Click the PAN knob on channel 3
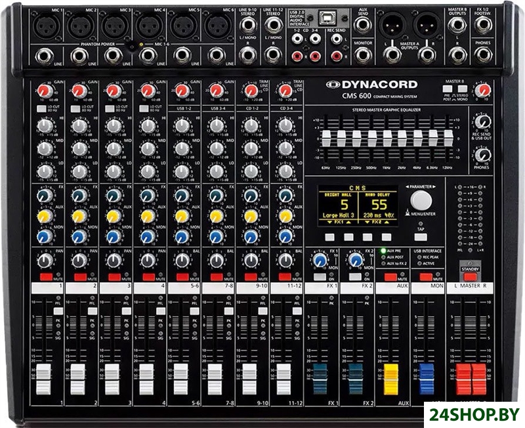Viewport: 525px width, 428px height. [114, 261]
